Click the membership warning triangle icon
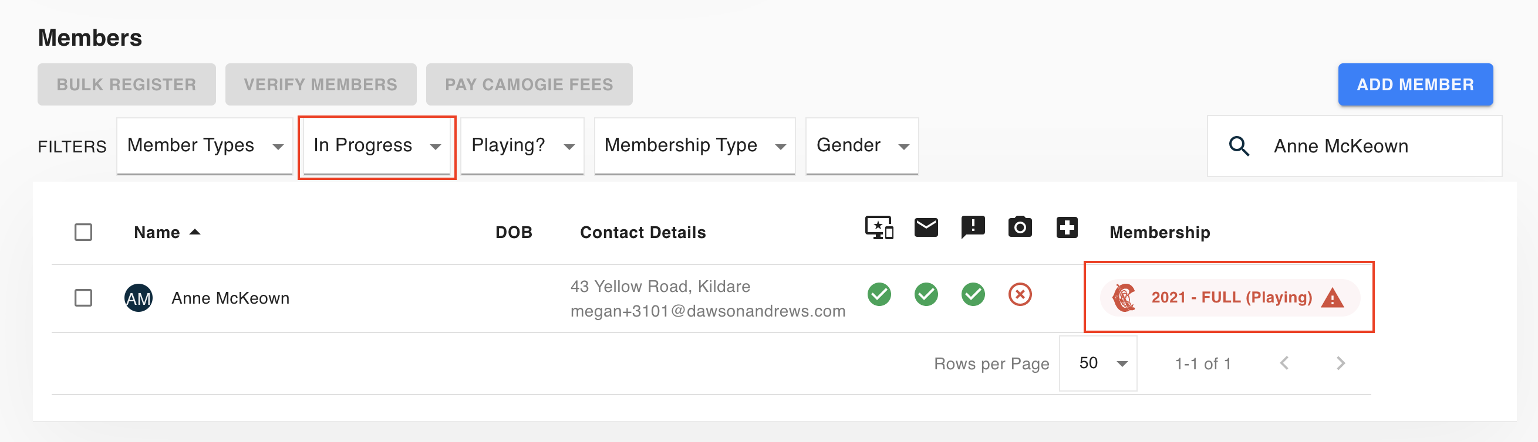 tap(1332, 297)
